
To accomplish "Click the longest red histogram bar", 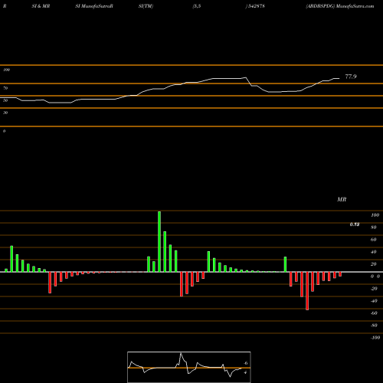I will tap(307, 291).
